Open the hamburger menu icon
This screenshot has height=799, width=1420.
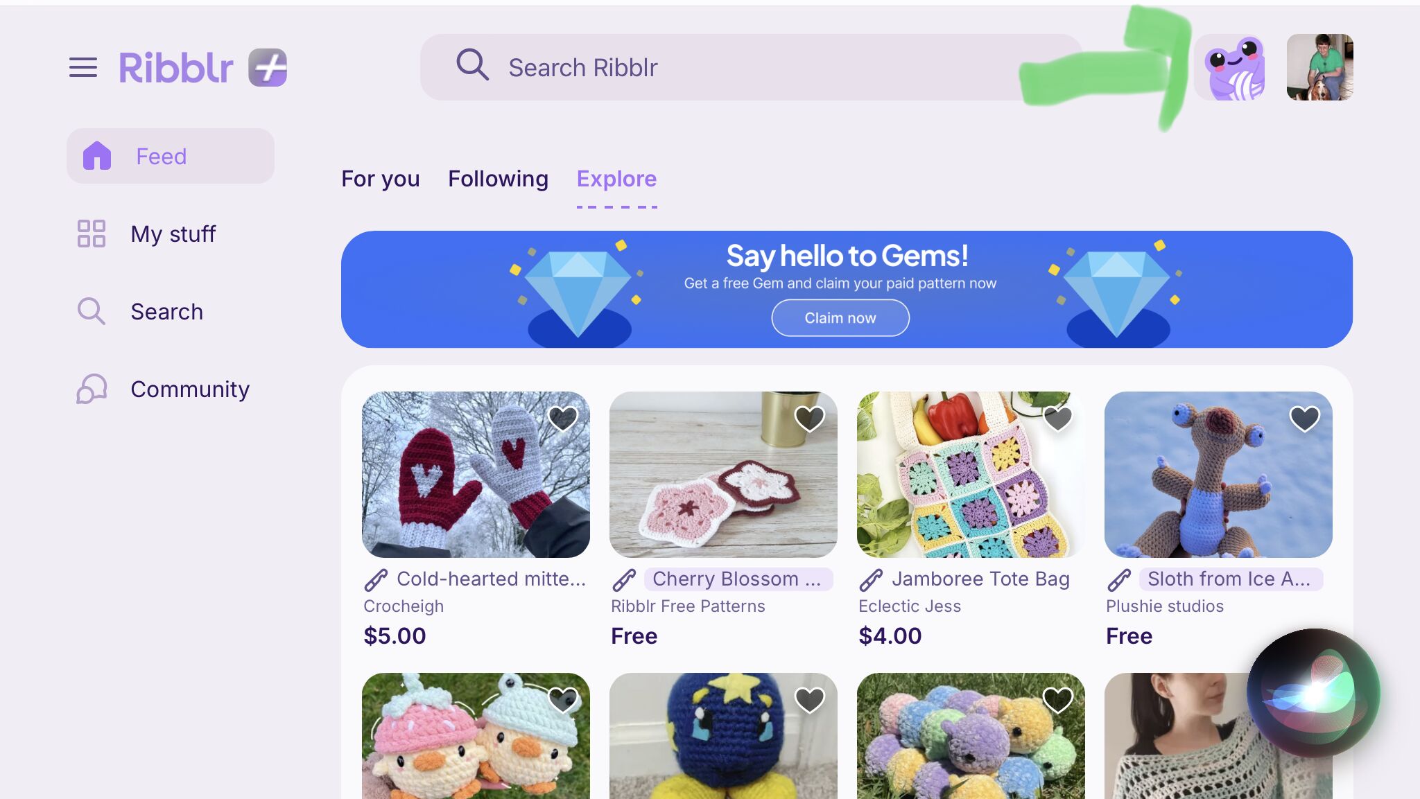(x=83, y=67)
